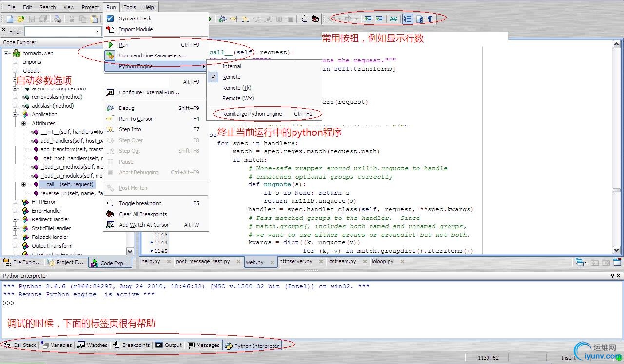The width and height of the screenshot is (624, 364).
Task: Collapse the tornado.web tree node
Action: pyautogui.click(x=6, y=53)
